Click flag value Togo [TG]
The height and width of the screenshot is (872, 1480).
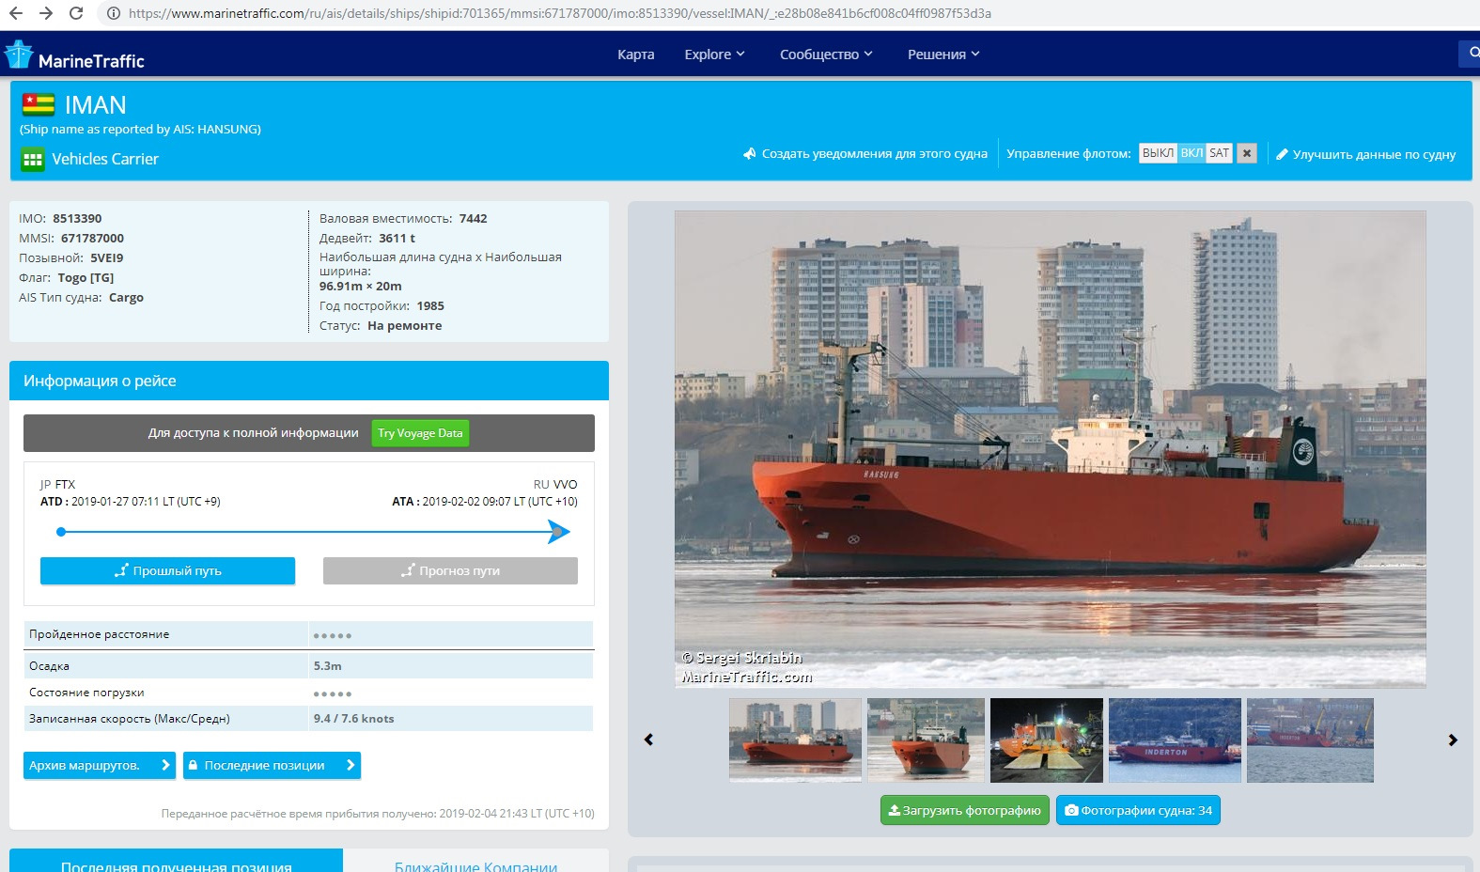(x=86, y=277)
